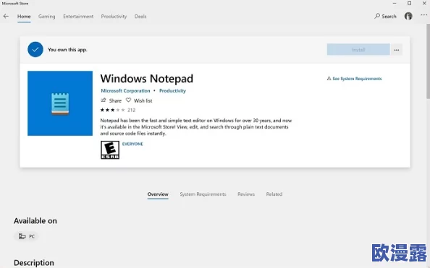Switch to the Gaming tab
This screenshot has width=430, height=268.
coord(46,17)
